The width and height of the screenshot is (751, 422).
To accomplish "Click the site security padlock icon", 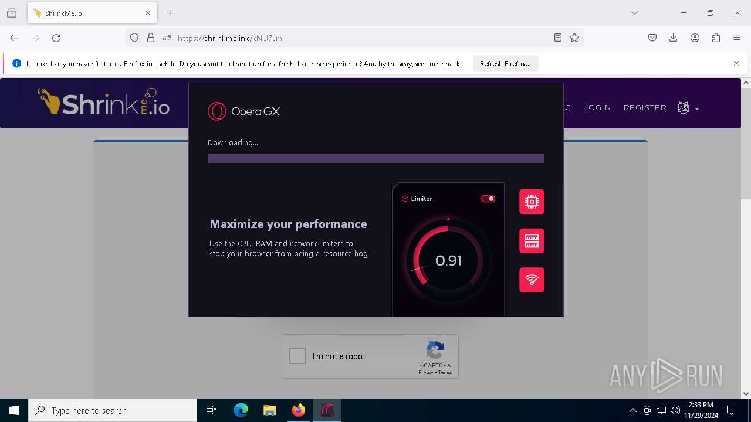I will 151,38.
